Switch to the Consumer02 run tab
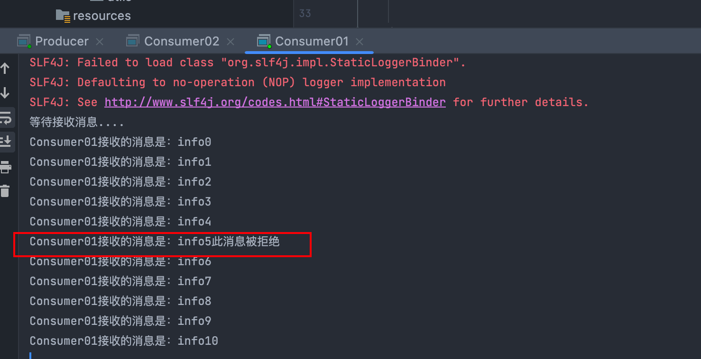The image size is (701, 359). pos(182,42)
